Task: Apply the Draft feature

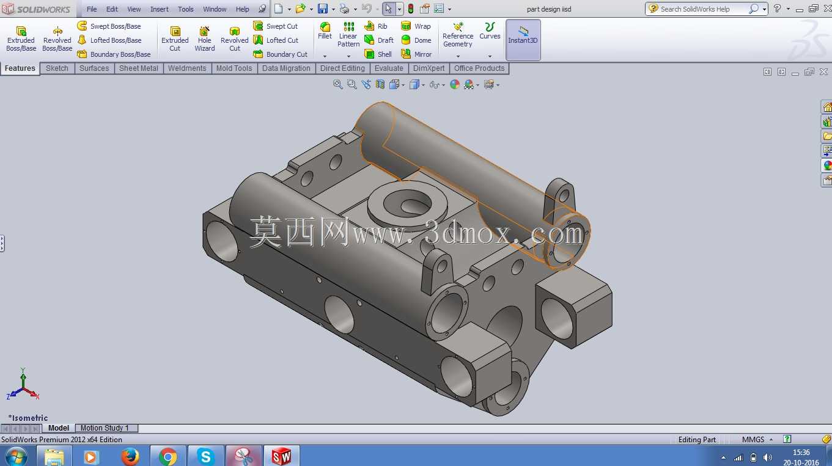Action: click(x=379, y=40)
